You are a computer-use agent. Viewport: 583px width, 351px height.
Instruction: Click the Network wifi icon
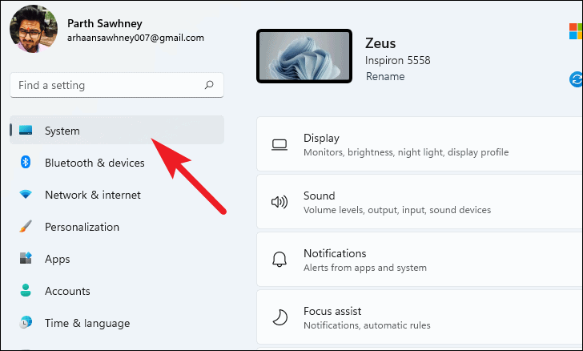tap(26, 194)
